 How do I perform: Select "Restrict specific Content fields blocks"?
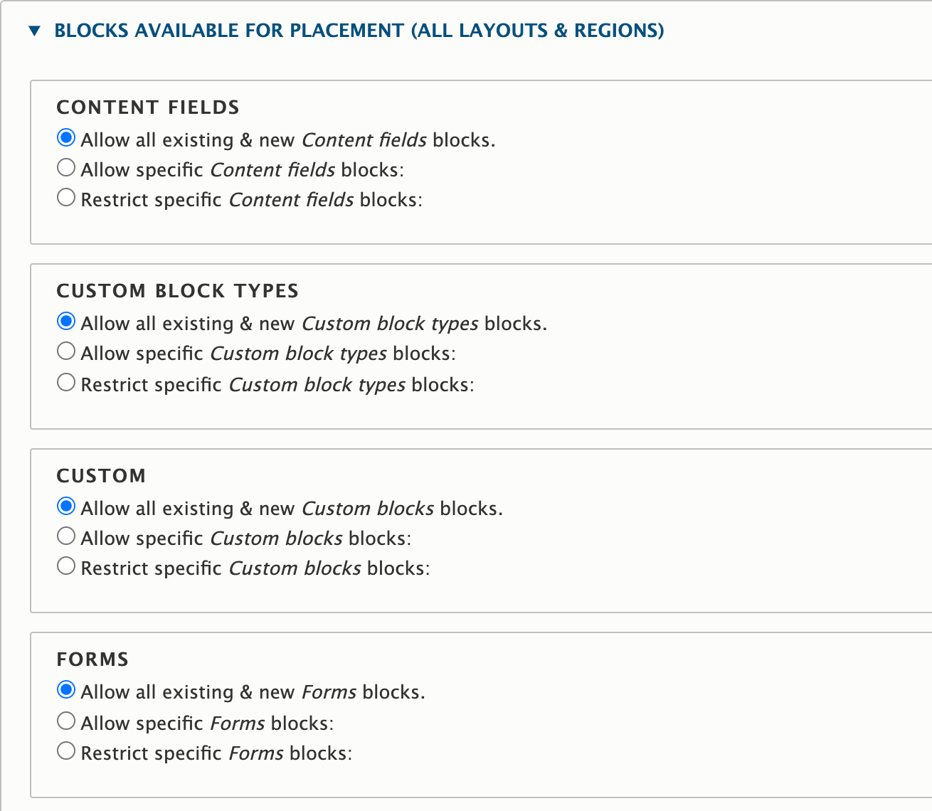coord(65,197)
